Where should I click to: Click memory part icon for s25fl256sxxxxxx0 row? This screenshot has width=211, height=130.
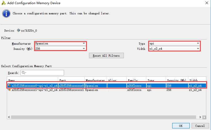9,85
